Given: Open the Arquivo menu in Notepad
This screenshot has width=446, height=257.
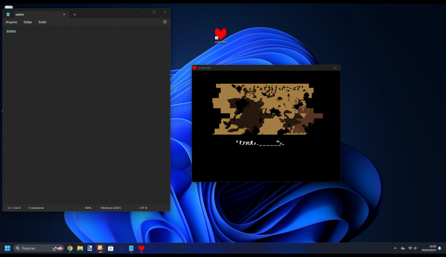Looking at the screenshot, I should click(12, 22).
